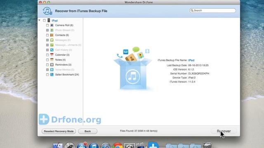
Task: Toggle the greyed Photo Stream checkbox
Action: [47, 30]
